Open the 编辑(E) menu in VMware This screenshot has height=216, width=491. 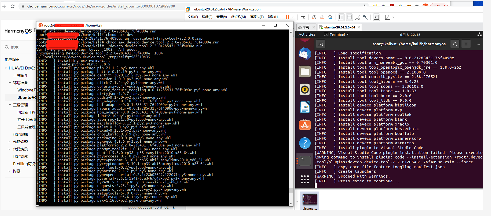pyautogui.click(x=207, y=17)
